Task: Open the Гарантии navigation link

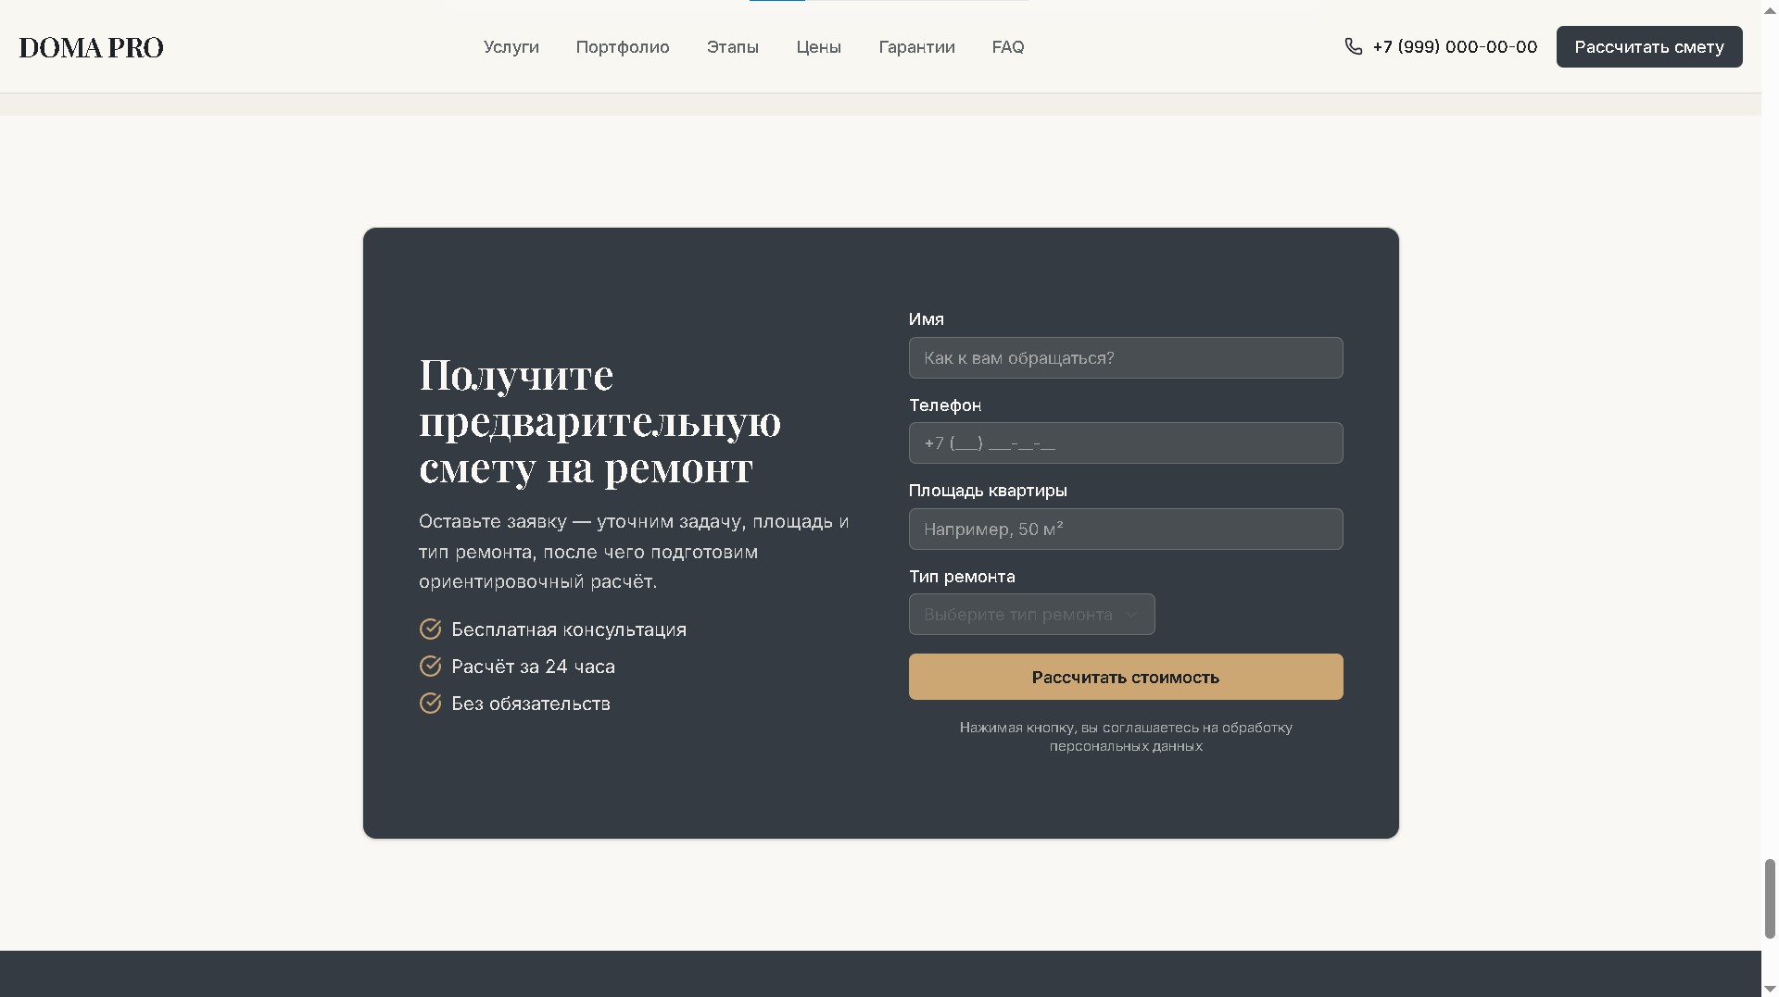Action: tap(916, 47)
